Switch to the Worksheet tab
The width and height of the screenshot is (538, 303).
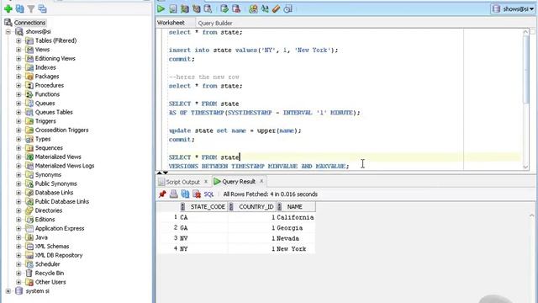coord(171,23)
